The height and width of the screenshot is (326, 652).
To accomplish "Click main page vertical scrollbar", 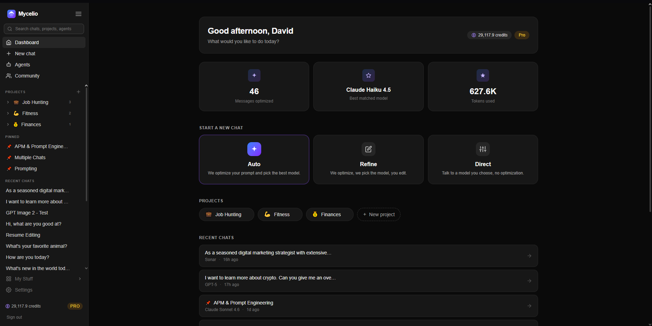I will point(650,109).
